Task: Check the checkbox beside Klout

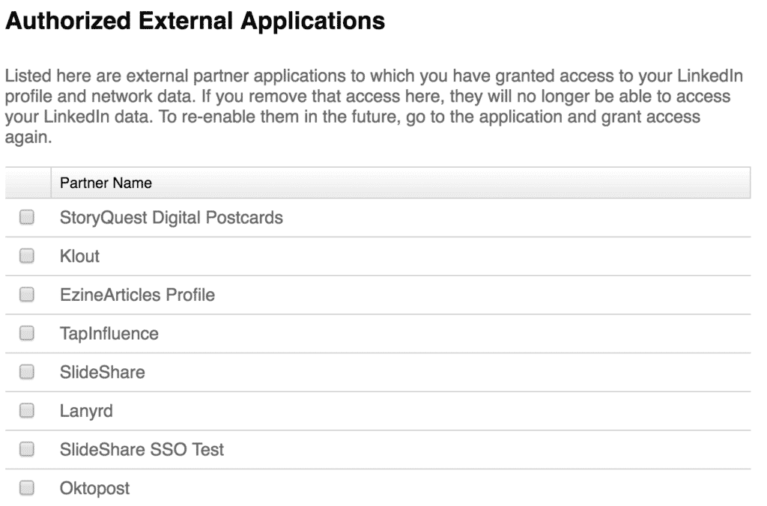Action: (x=26, y=256)
